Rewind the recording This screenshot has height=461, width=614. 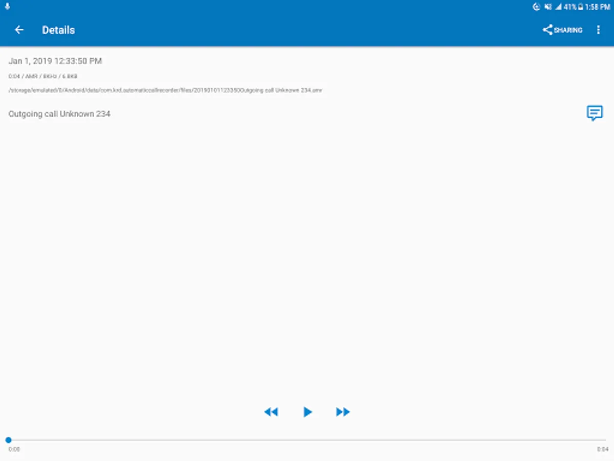(x=271, y=412)
